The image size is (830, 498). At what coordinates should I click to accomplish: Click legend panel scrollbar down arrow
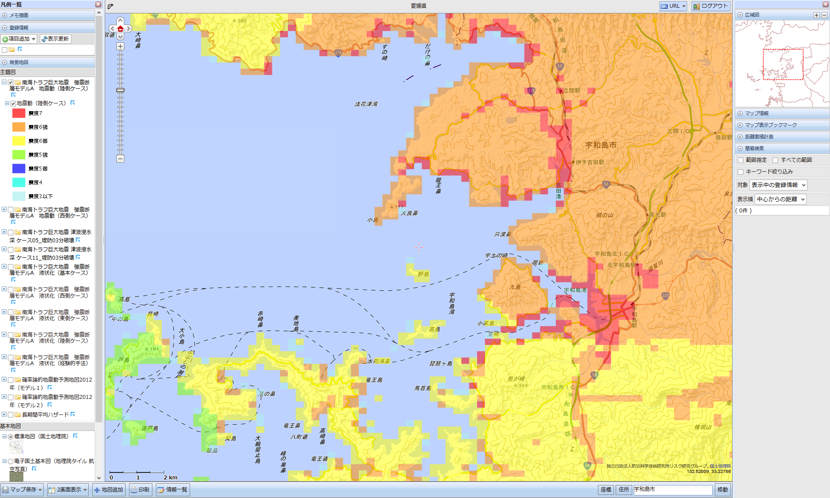coord(99,478)
